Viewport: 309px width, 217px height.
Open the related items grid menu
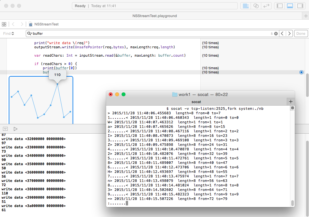coord(4,24)
